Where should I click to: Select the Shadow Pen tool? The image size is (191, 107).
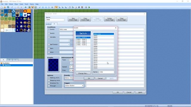tap(52, 7)
